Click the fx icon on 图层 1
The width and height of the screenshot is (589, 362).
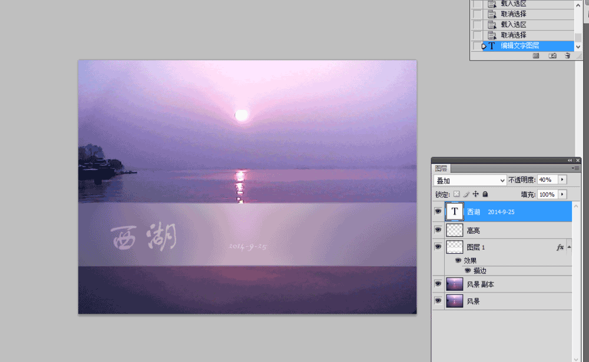560,247
